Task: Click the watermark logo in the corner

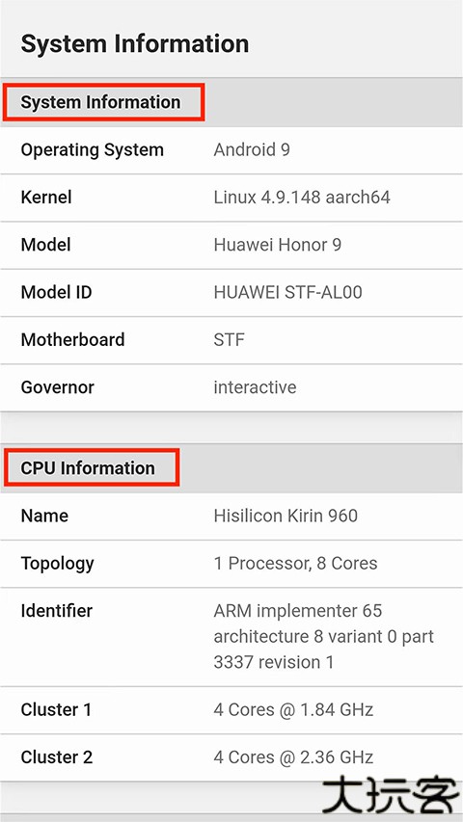Action: pos(391,796)
